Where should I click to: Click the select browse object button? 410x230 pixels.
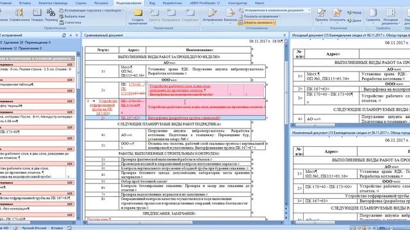tap(286, 213)
